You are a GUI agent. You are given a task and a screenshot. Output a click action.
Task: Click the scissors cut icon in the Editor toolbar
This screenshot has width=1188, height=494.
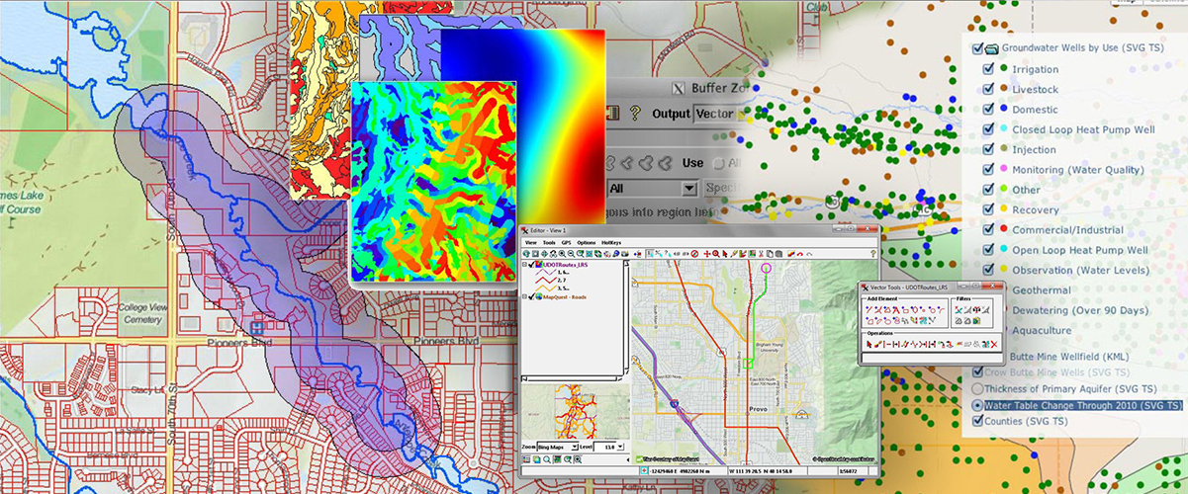761,253
